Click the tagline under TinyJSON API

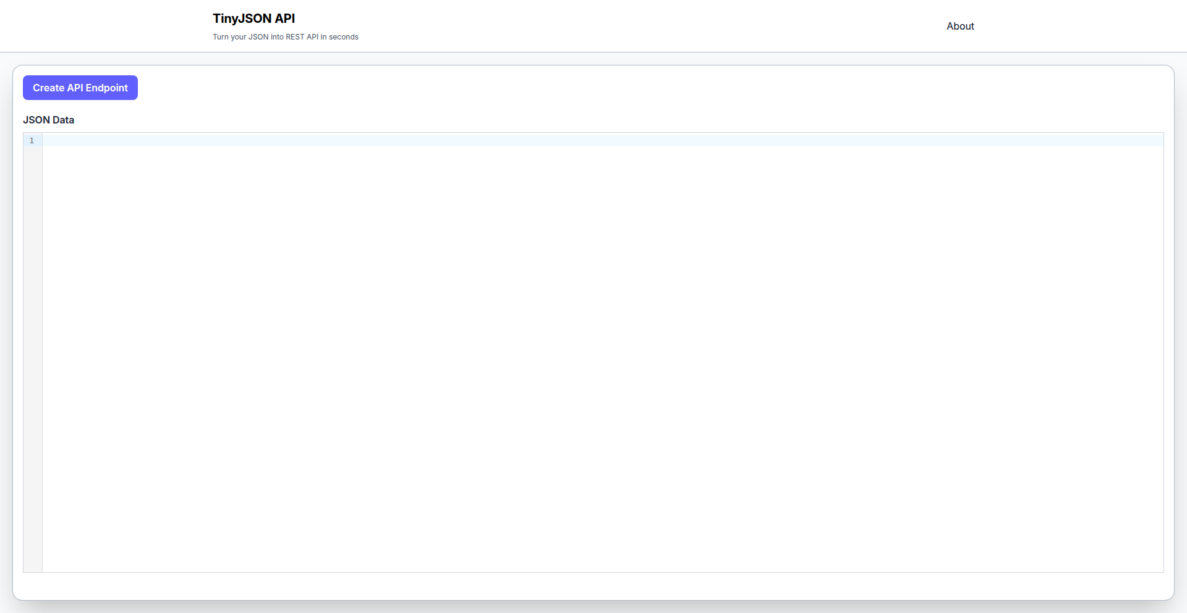click(x=285, y=37)
